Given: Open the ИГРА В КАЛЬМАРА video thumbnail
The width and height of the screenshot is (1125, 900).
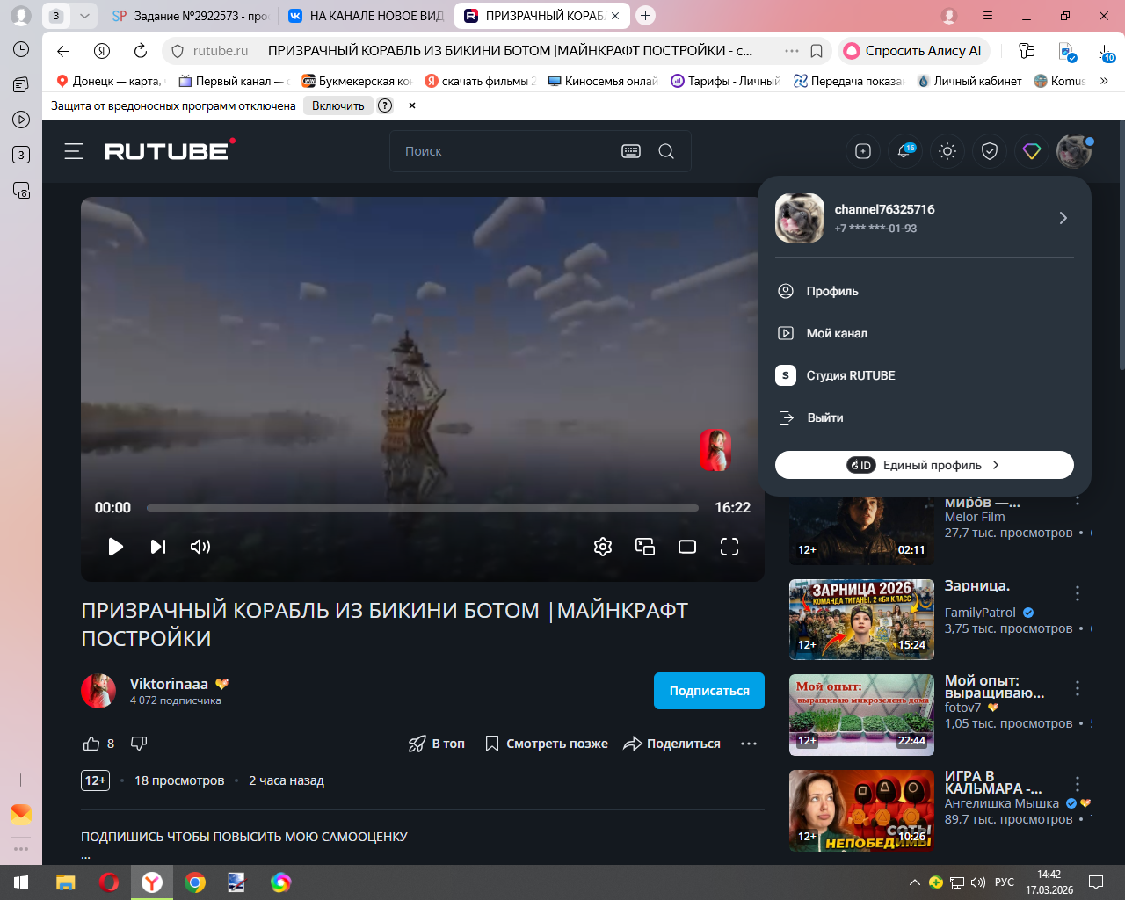Looking at the screenshot, I should [x=861, y=810].
